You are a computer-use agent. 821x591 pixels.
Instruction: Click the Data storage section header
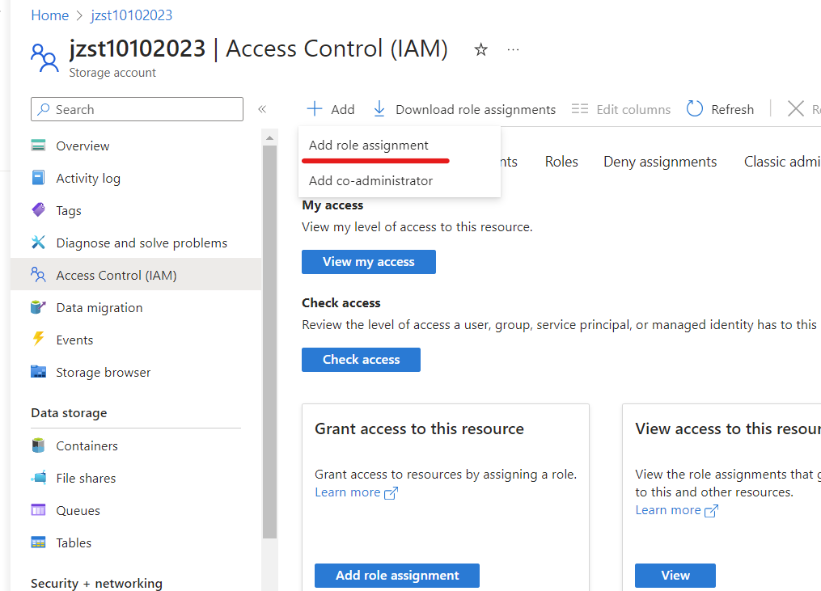pos(69,413)
